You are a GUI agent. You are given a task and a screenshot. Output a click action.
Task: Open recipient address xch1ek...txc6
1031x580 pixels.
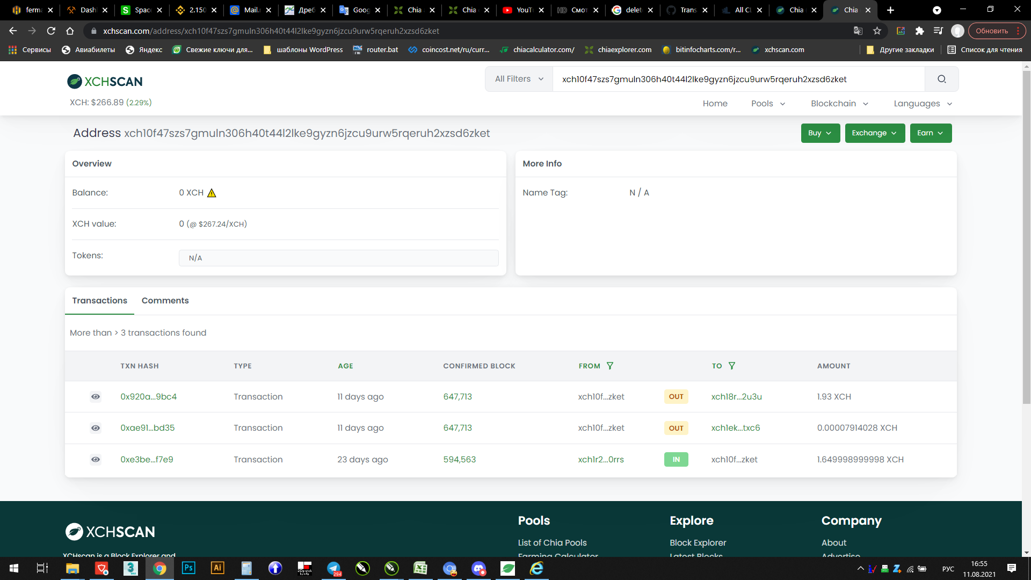(x=735, y=428)
